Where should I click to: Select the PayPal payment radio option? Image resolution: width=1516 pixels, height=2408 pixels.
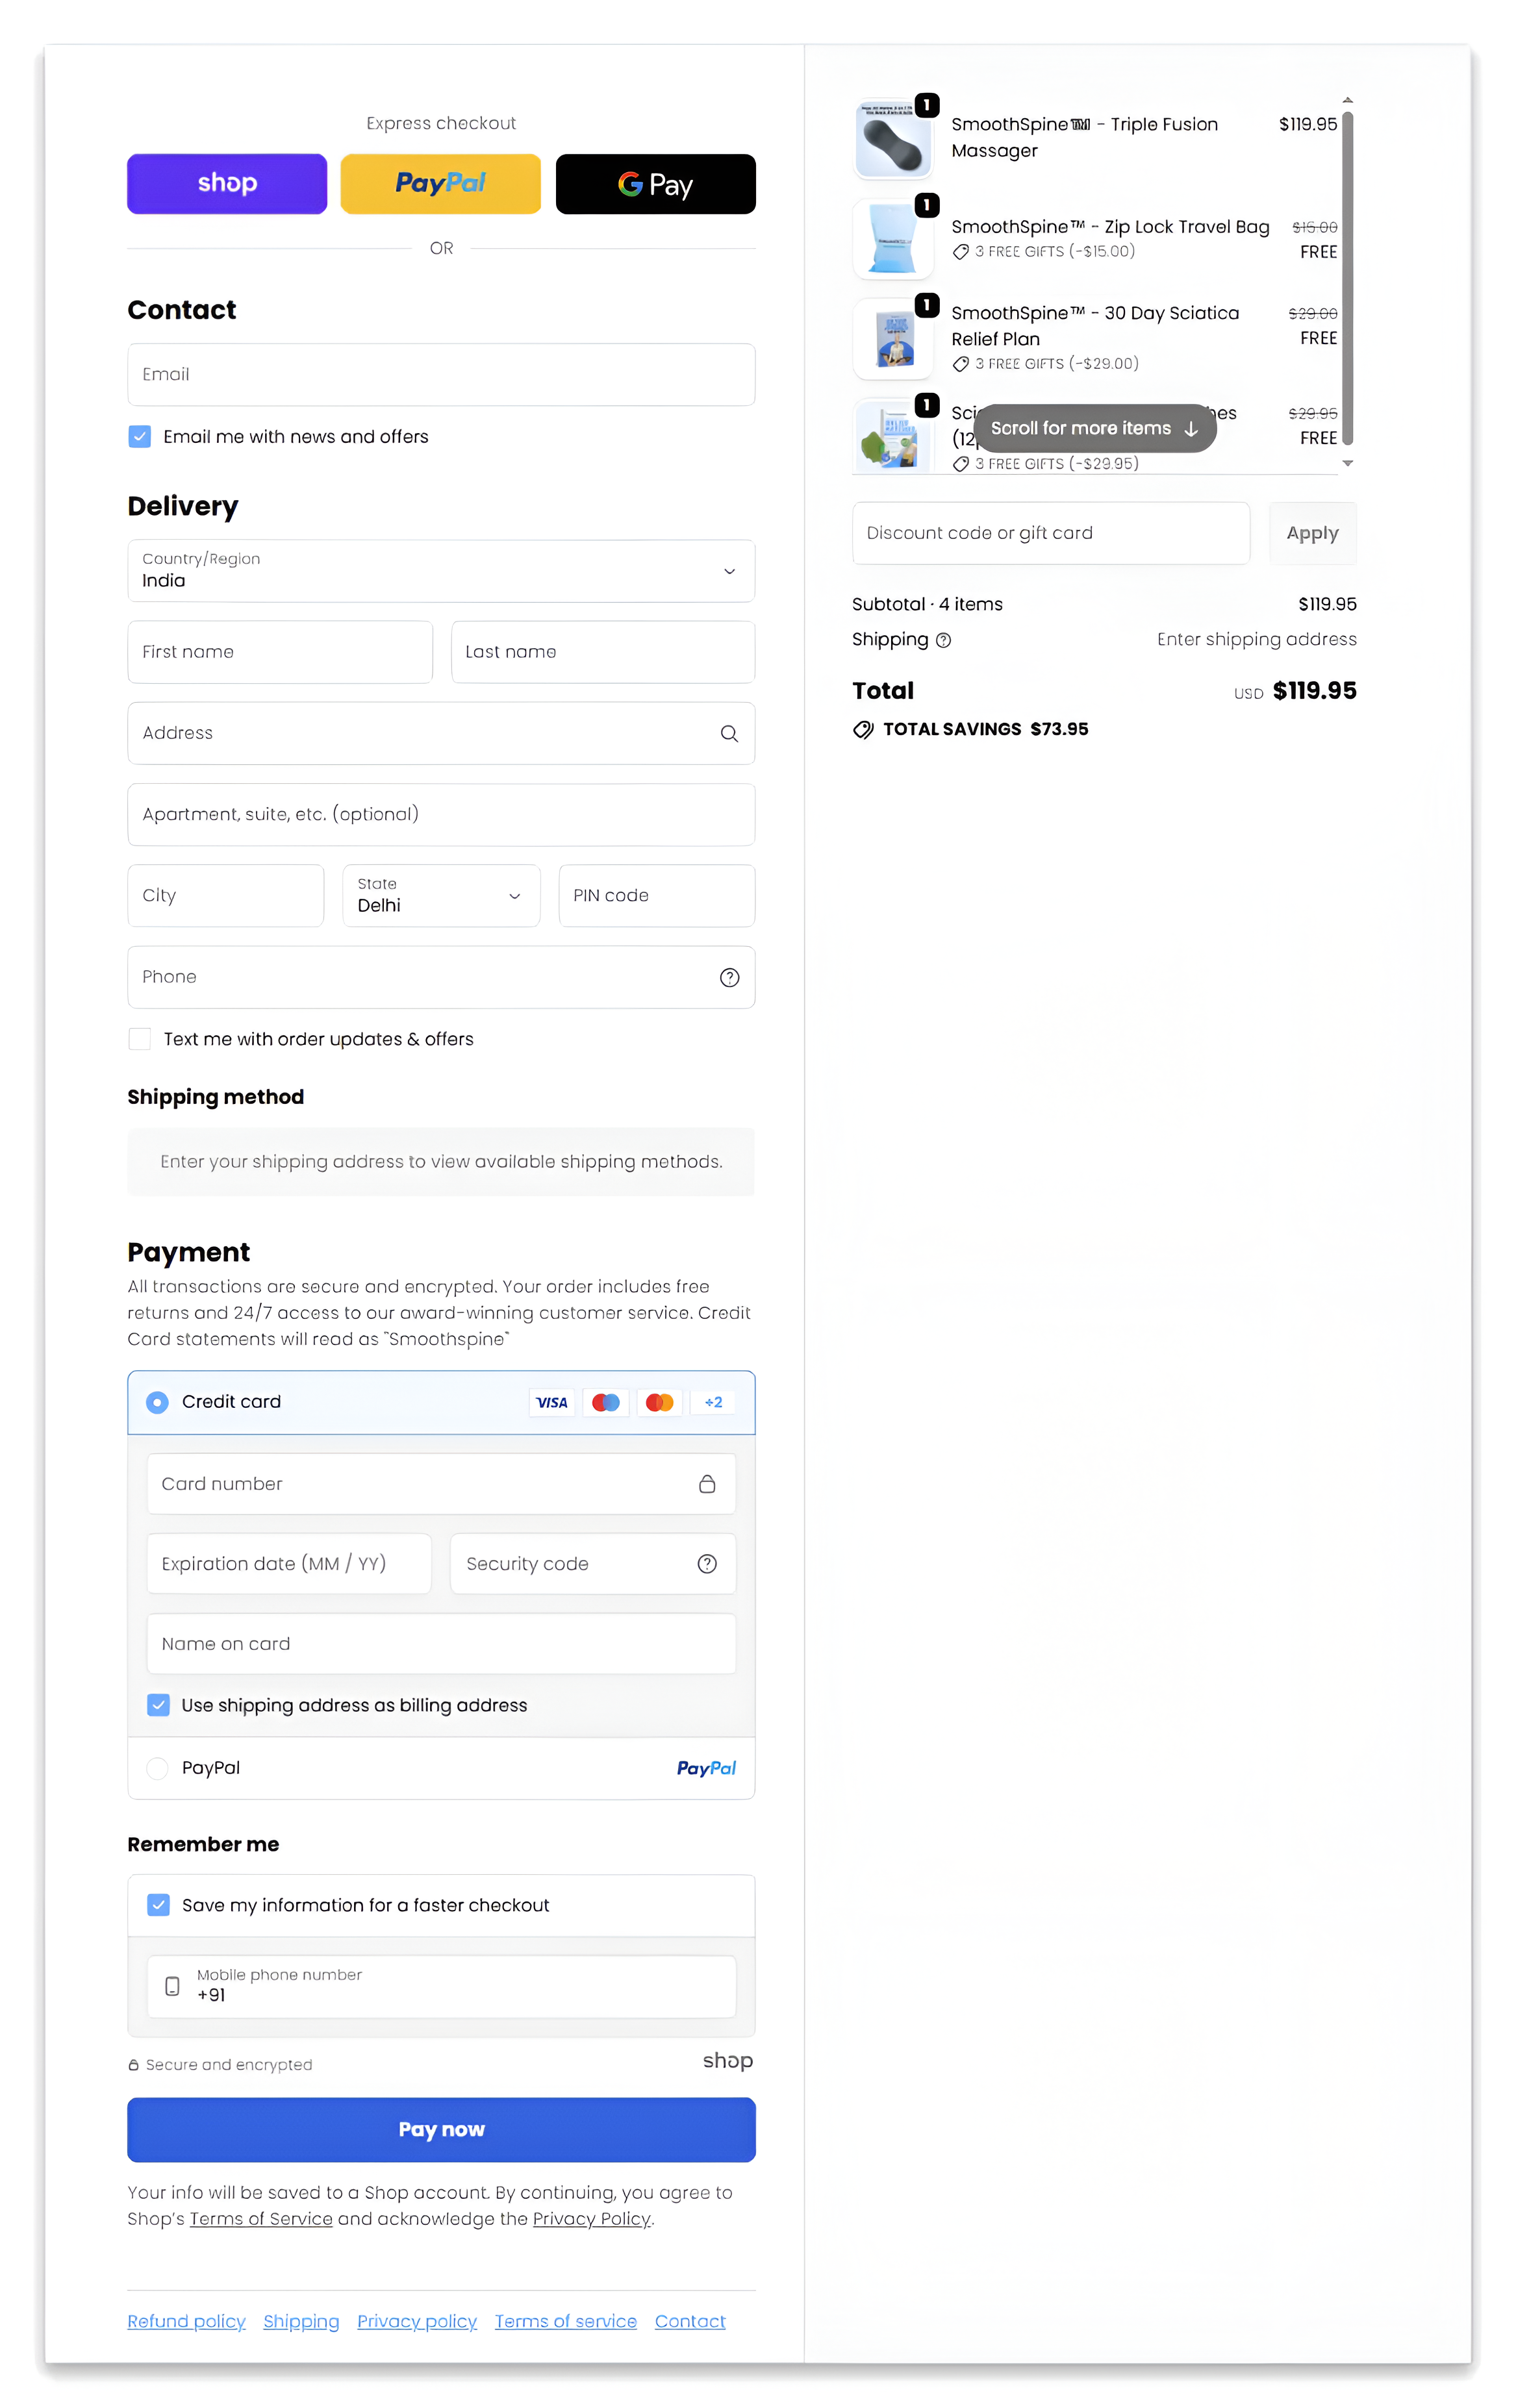[x=158, y=1768]
